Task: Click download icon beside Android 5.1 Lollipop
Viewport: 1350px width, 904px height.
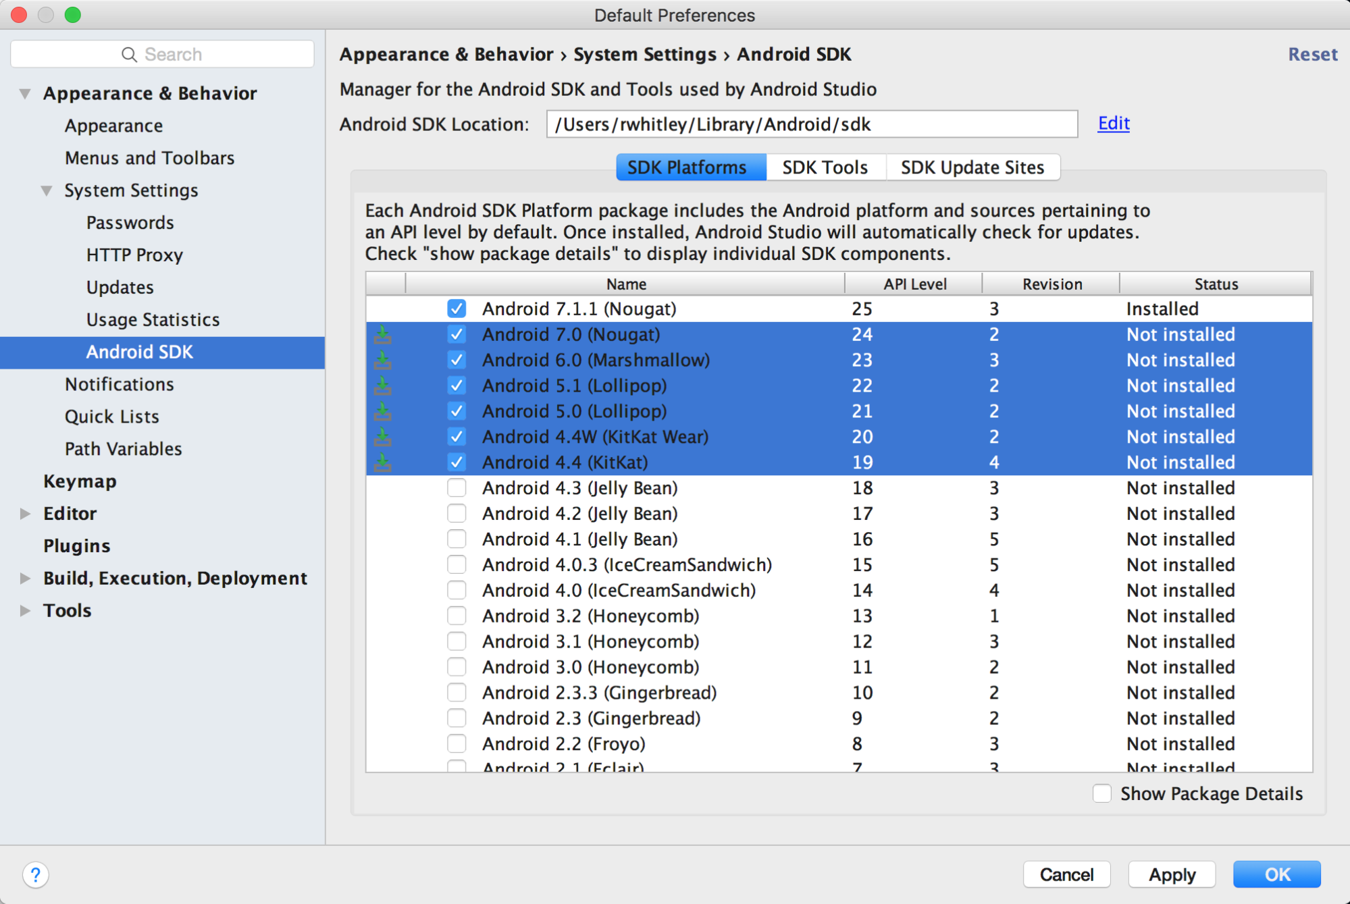Action: (383, 385)
